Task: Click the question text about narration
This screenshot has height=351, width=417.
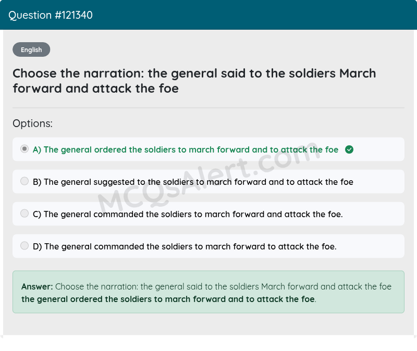Action: pyautogui.click(x=194, y=81)
